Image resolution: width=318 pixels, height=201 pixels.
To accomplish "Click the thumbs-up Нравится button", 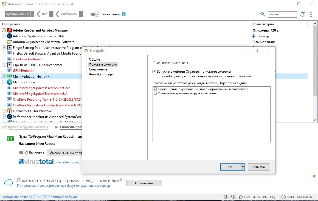I will tap(257, 197).
